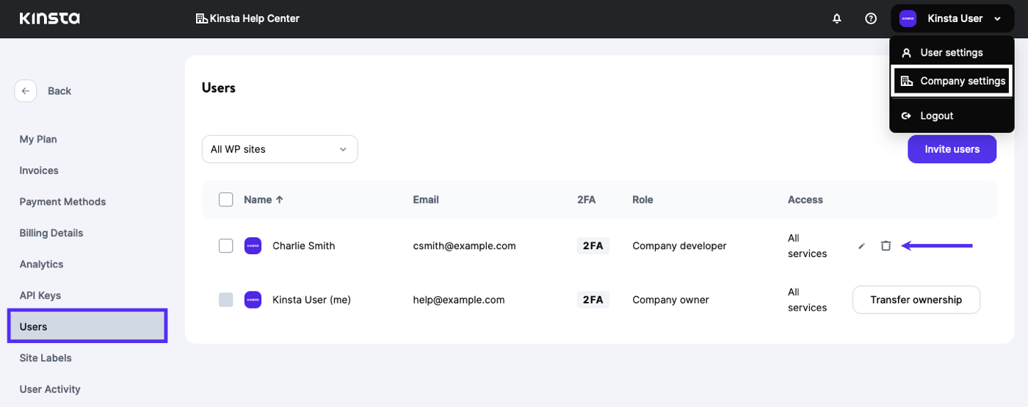The height and width of the screenshot is (407, 1028).
Task: Open the All WP sites dropdown
Action: 280,149
